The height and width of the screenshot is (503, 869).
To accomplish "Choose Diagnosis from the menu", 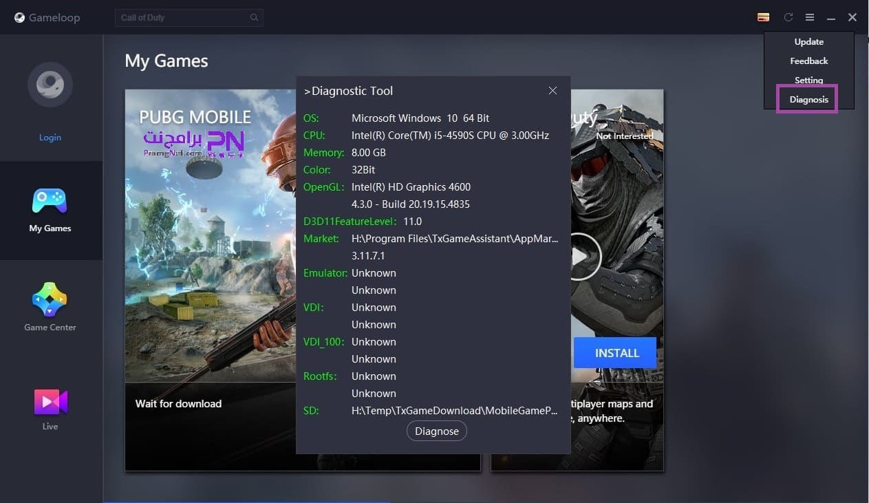I will click(808, 100).
